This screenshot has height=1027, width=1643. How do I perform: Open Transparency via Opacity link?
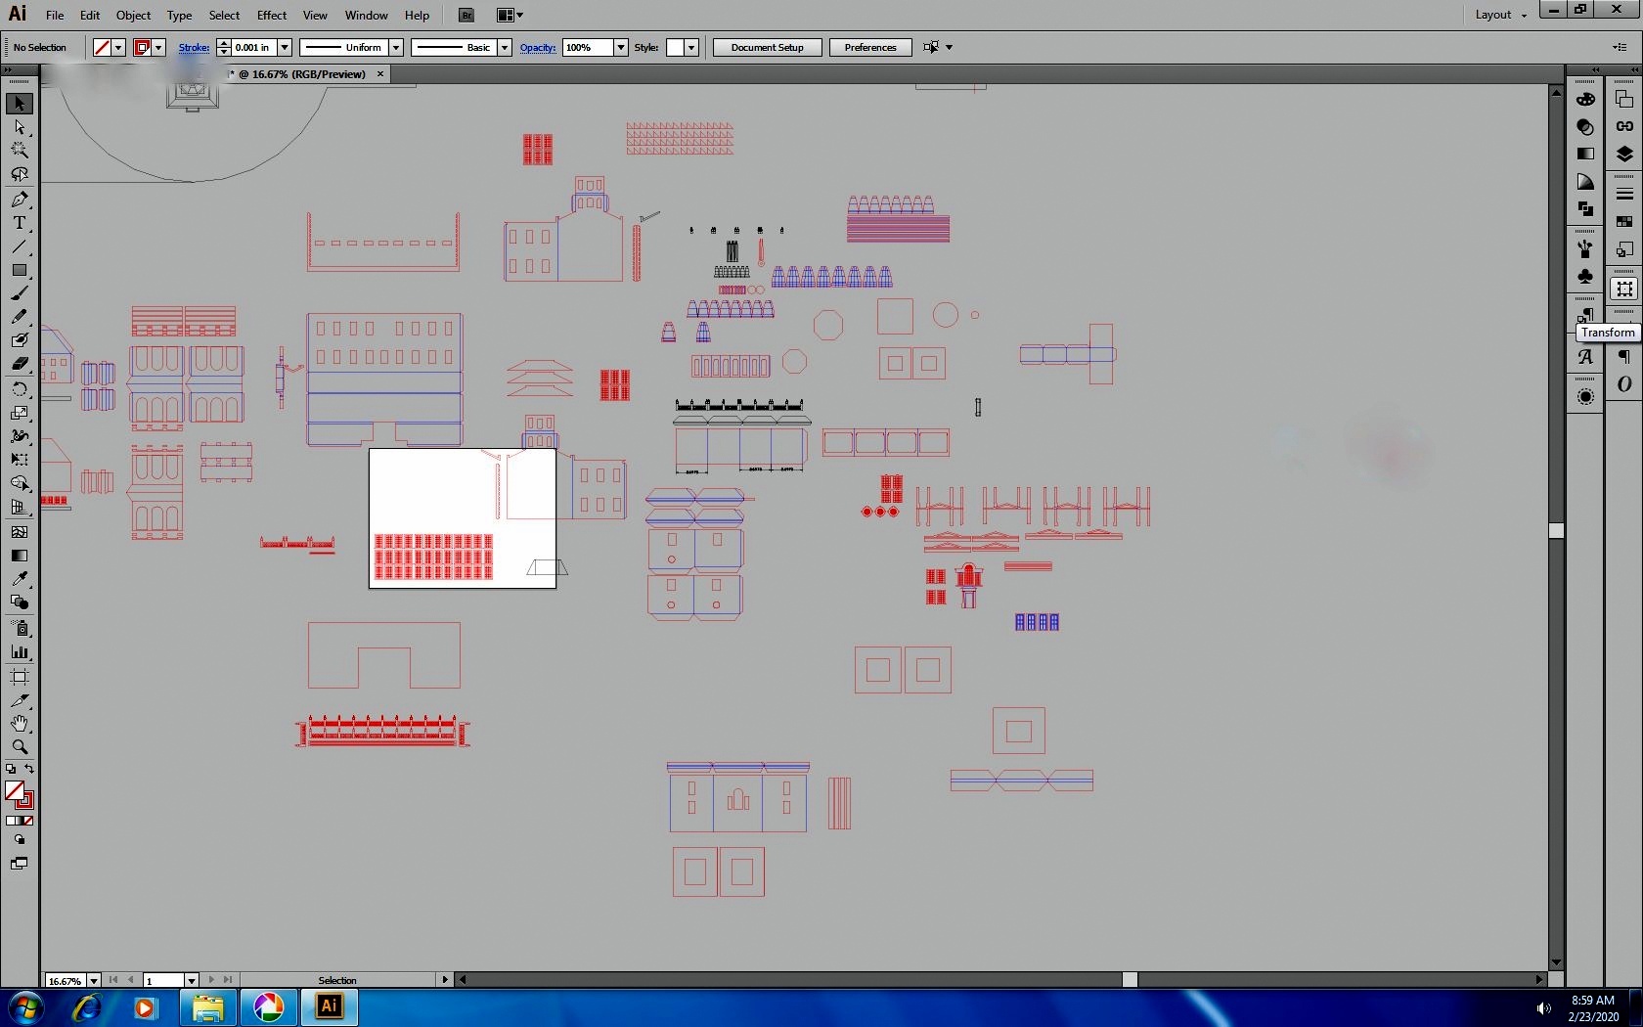(538, 47)
